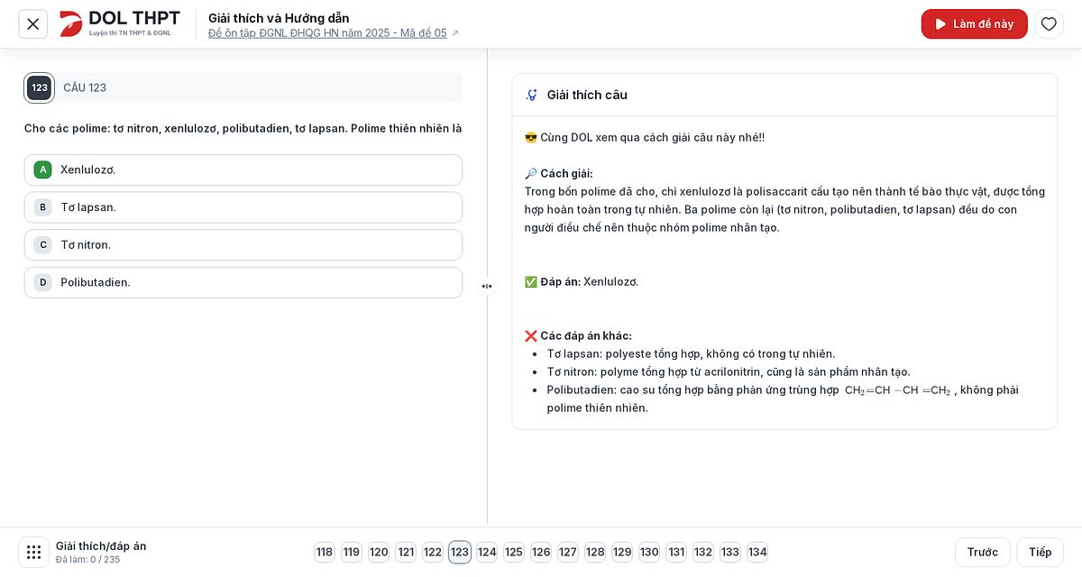Jump to question 123 in the navigator
Viewport: 1082px width, 577px height.
(460, 552)
